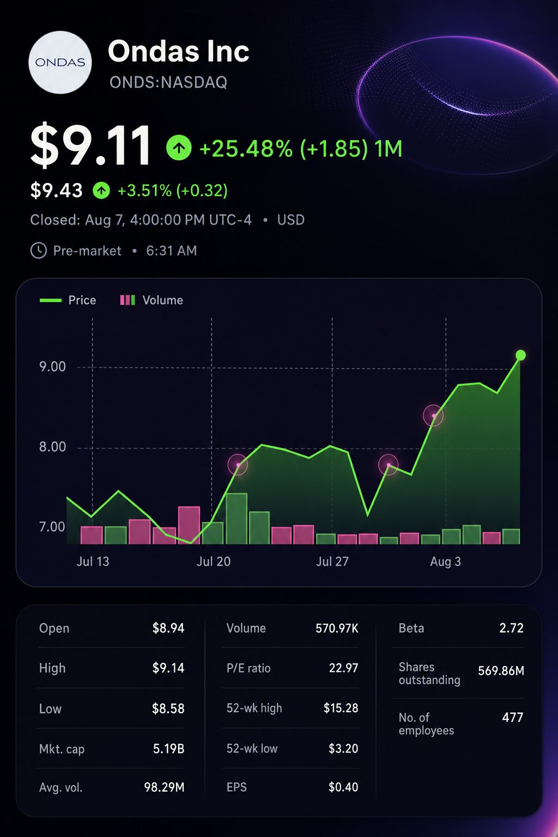Screen dimensions: 558x837
Task: Select the final green price point on chart
Action: coord(520,355)
